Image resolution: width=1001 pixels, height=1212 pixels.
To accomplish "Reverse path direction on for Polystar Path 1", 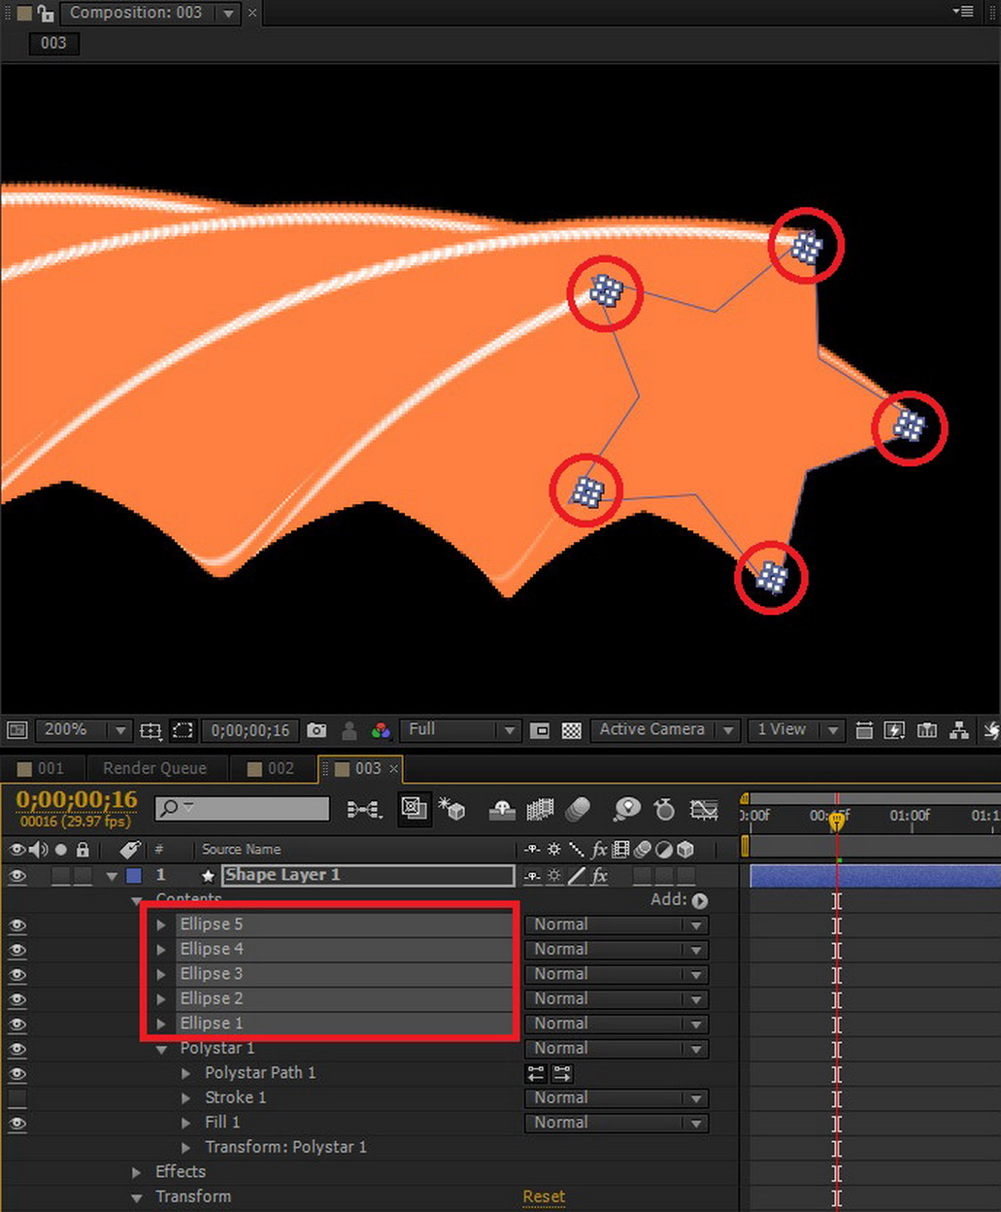I will click(x=562, y=1073).
